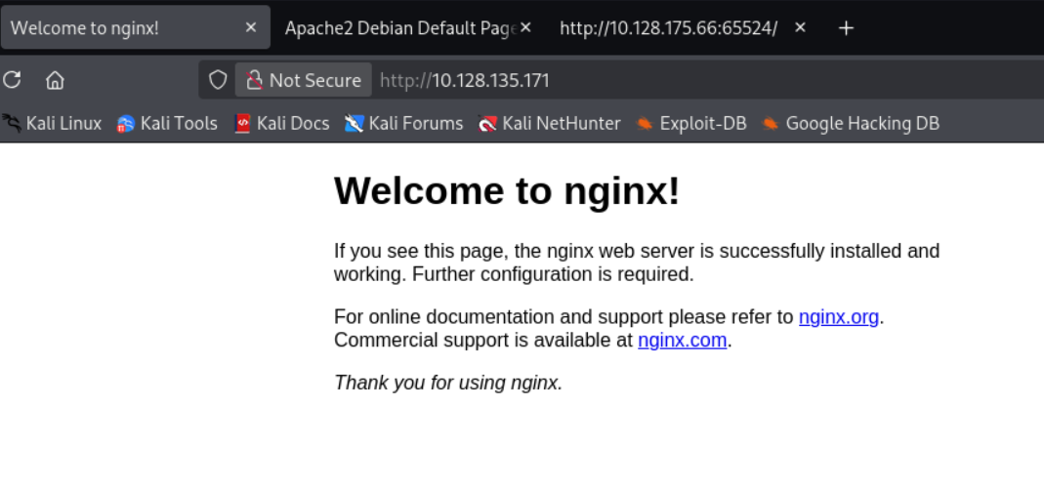Open a new tab with plus button
The width and height of the screenshot is (1044, 487).
[x=846, y=28]
